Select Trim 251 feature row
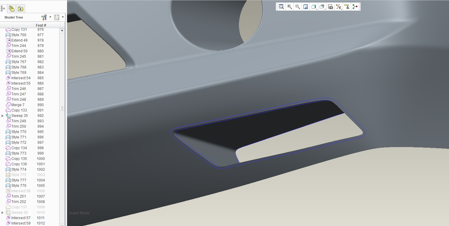Image resolution: width=449 pixels, height=226 pixels. pos(19,196)
